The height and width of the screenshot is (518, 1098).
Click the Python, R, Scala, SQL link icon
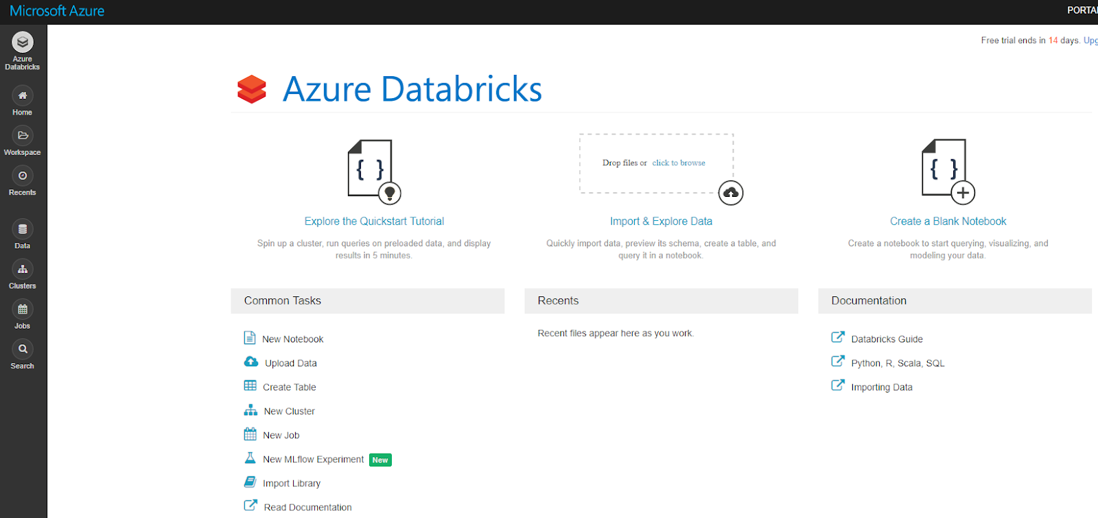coord(838,361)
